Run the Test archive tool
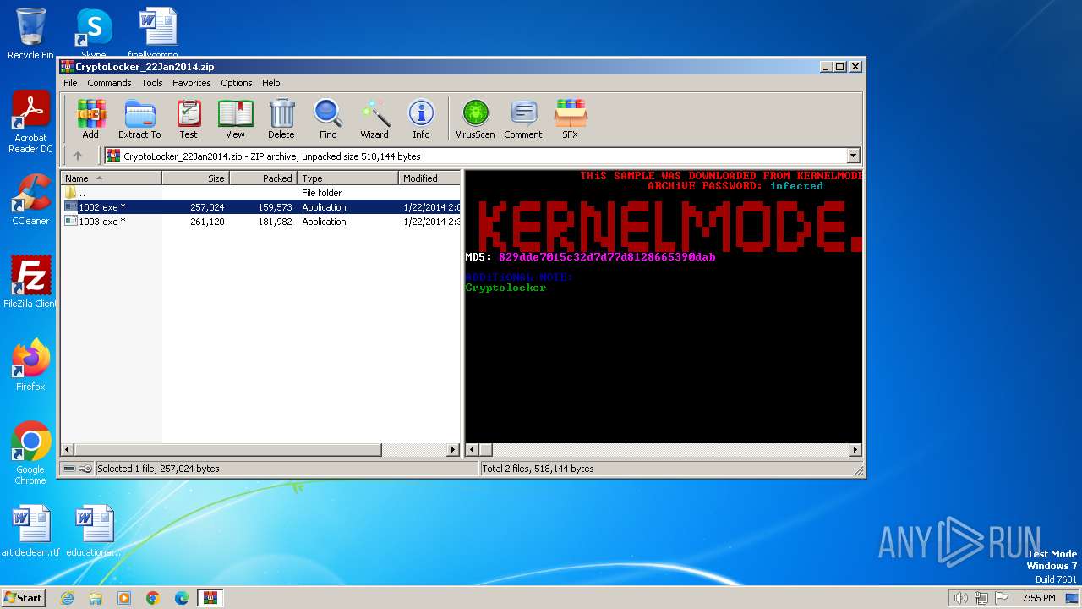 (x=189, y=118)
